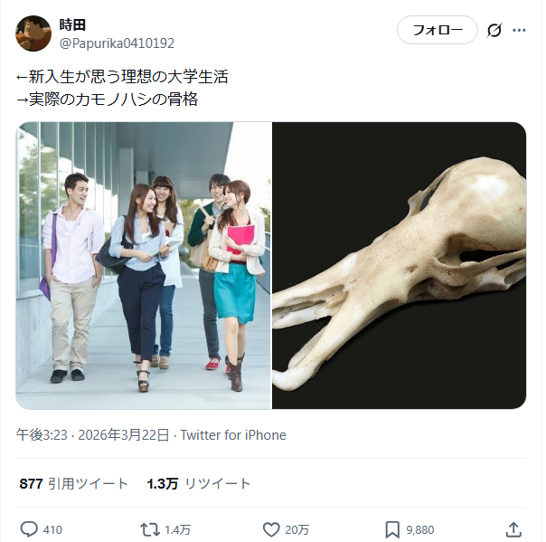Click the retweet arrows icon

150,529
